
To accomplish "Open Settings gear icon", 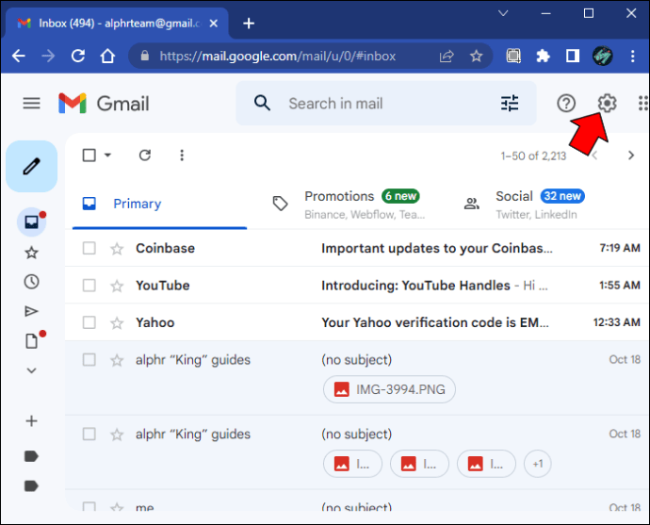I will [607, 104].
